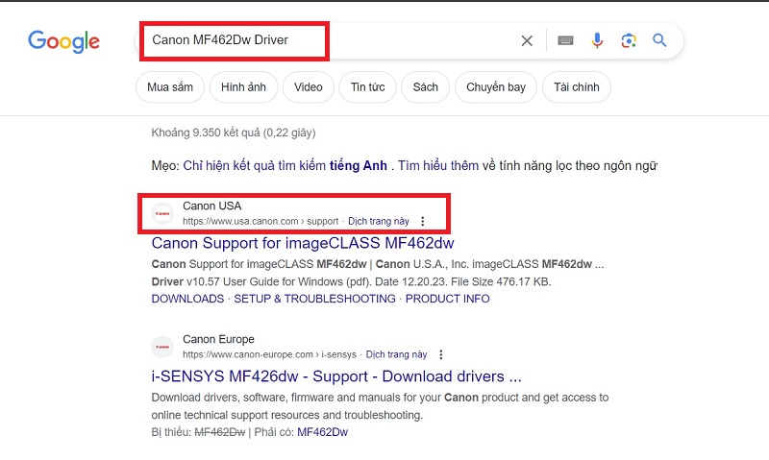Click the Phải có: MF462Dw link
The image size is (769, 460).
tap(322, 432)
